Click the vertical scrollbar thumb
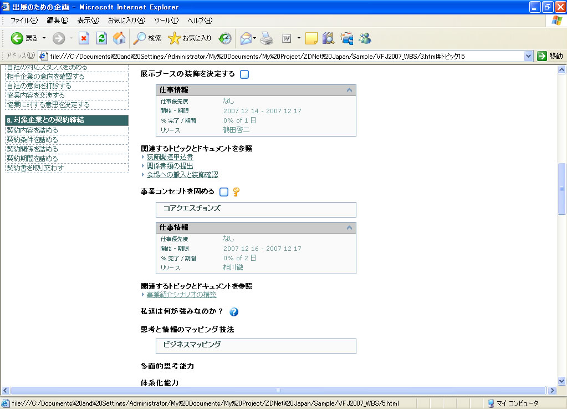567x409 pixels. coord(561,189)
